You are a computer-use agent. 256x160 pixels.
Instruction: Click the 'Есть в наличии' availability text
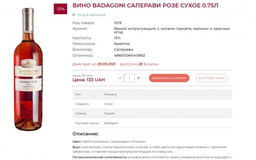[92, 15]
